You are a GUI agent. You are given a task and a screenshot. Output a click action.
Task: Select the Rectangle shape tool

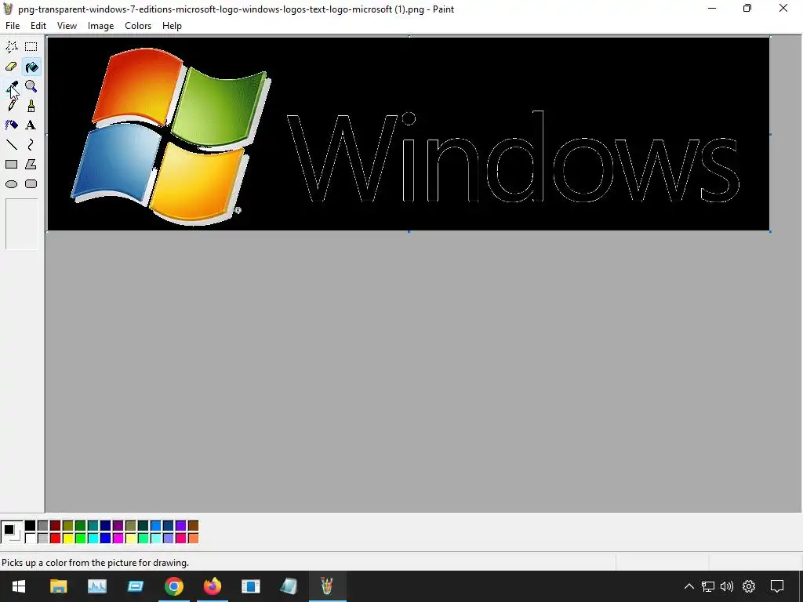(11, 165)
